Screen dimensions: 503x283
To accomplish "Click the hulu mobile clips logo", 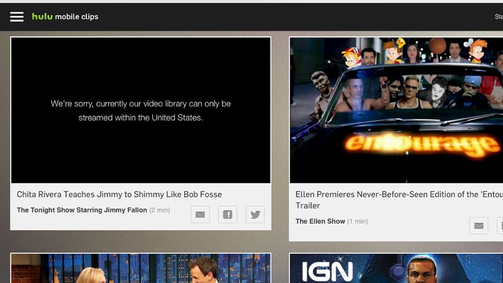I will pos(65,17).
